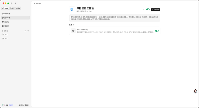Toggle the sidebar panel icon
The width and height of the screenshot is (199, 108).
tap(12, 3)
